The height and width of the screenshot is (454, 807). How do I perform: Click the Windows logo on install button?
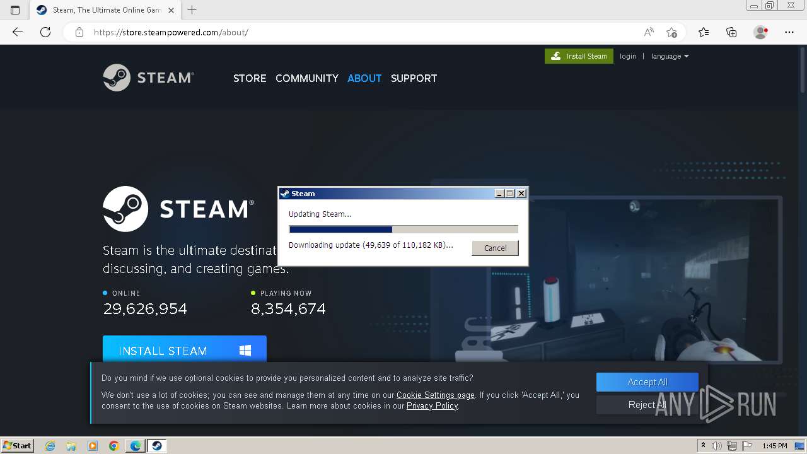click(x=245, y=351)
